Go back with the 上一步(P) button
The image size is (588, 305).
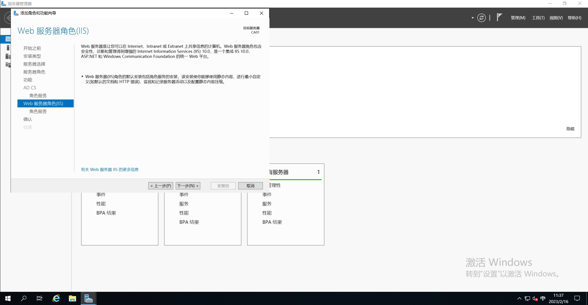[x=161, y=186]
